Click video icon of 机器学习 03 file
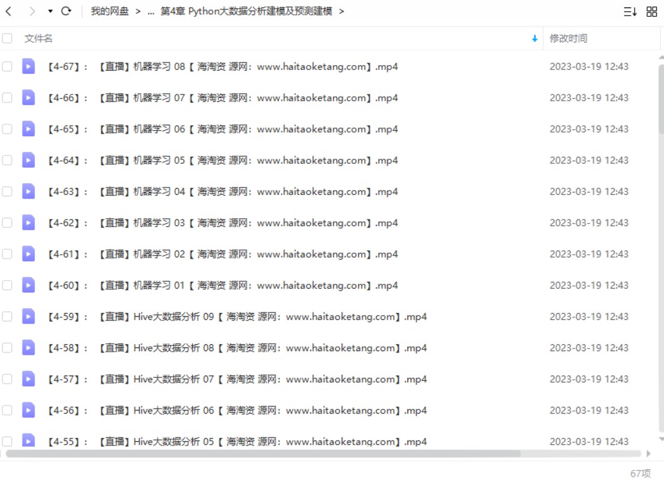Screen dimensions: 664x483 pyautogui.click(x=28, y=223)
